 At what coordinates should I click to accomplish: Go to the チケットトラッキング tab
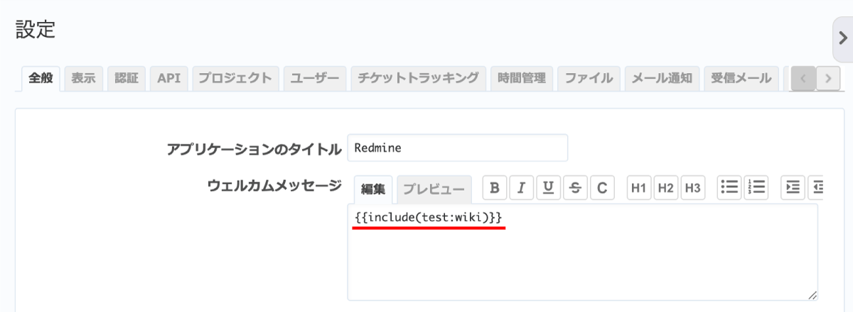(418, 78)
